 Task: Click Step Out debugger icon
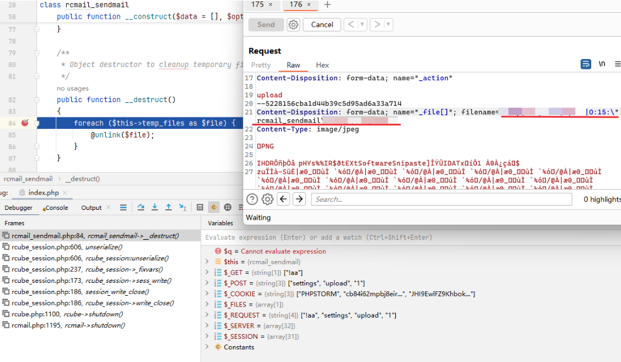pos(168,207)
